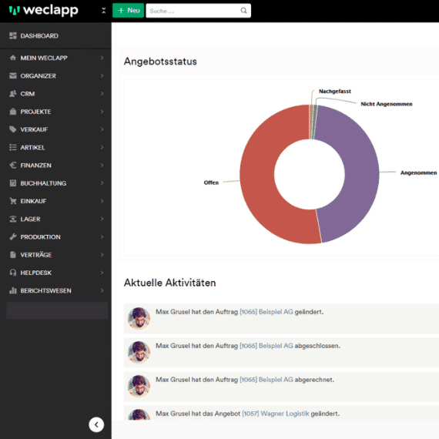This screenshot has width=439, height=439.
Task: Expand the FINANZEN chevron
Action: coord(102,165)
